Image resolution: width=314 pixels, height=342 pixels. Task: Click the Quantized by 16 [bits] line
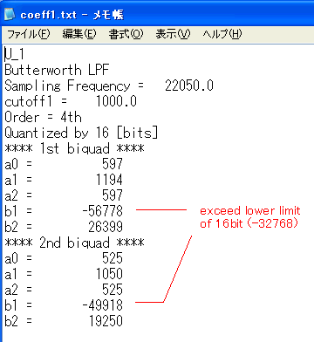coord(81,133)
